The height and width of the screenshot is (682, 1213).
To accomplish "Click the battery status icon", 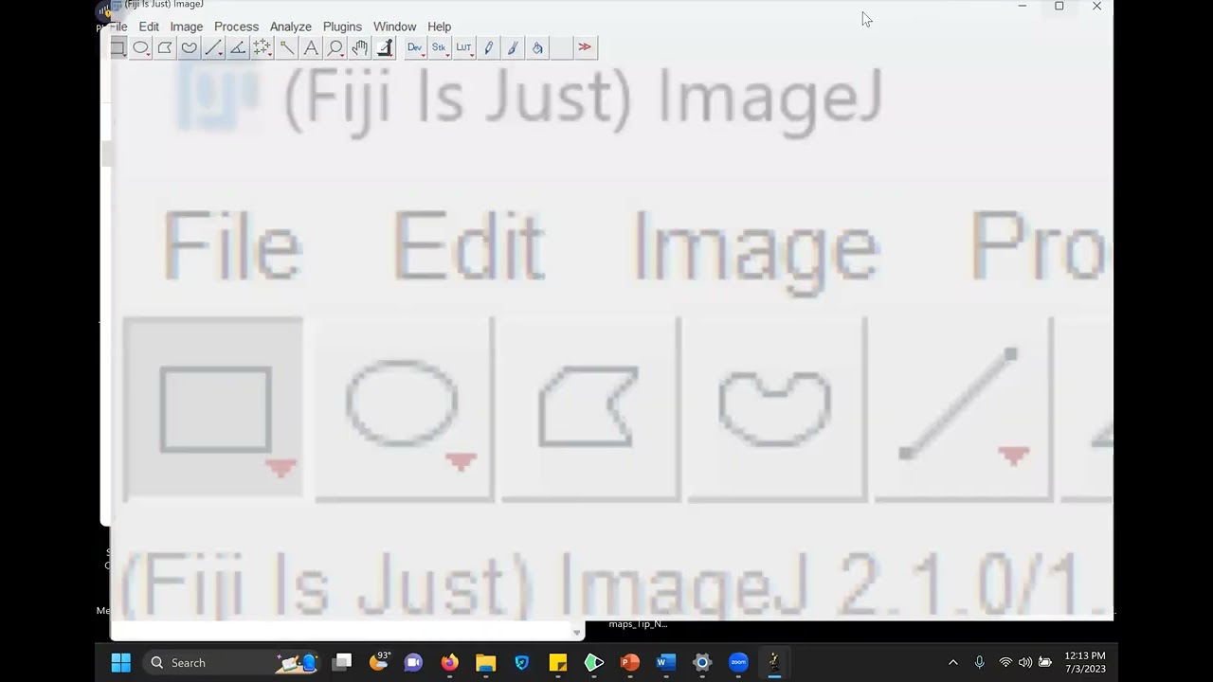I will point(1045,662).
